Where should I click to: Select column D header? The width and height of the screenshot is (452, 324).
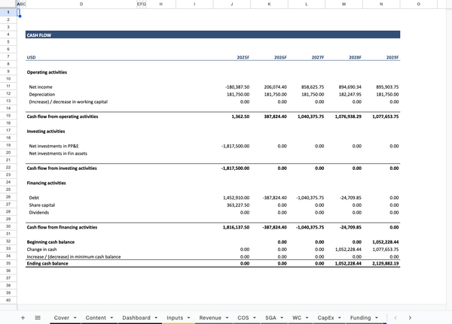[x=81, y=5]
